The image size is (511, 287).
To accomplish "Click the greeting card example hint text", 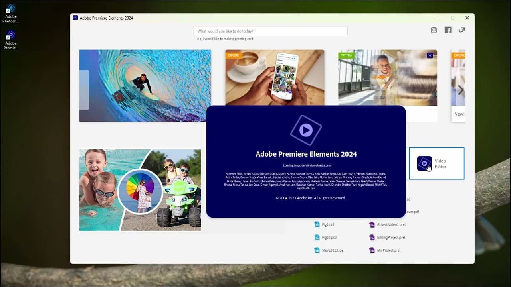I will coord(225,39).
